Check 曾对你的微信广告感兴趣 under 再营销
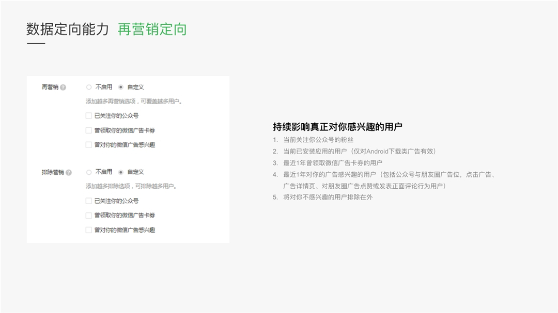The image size is (558, 313). click(89, 144)
